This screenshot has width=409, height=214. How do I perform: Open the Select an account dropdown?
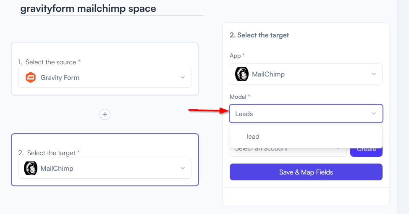pyautogui.click(x=288, y=151)
